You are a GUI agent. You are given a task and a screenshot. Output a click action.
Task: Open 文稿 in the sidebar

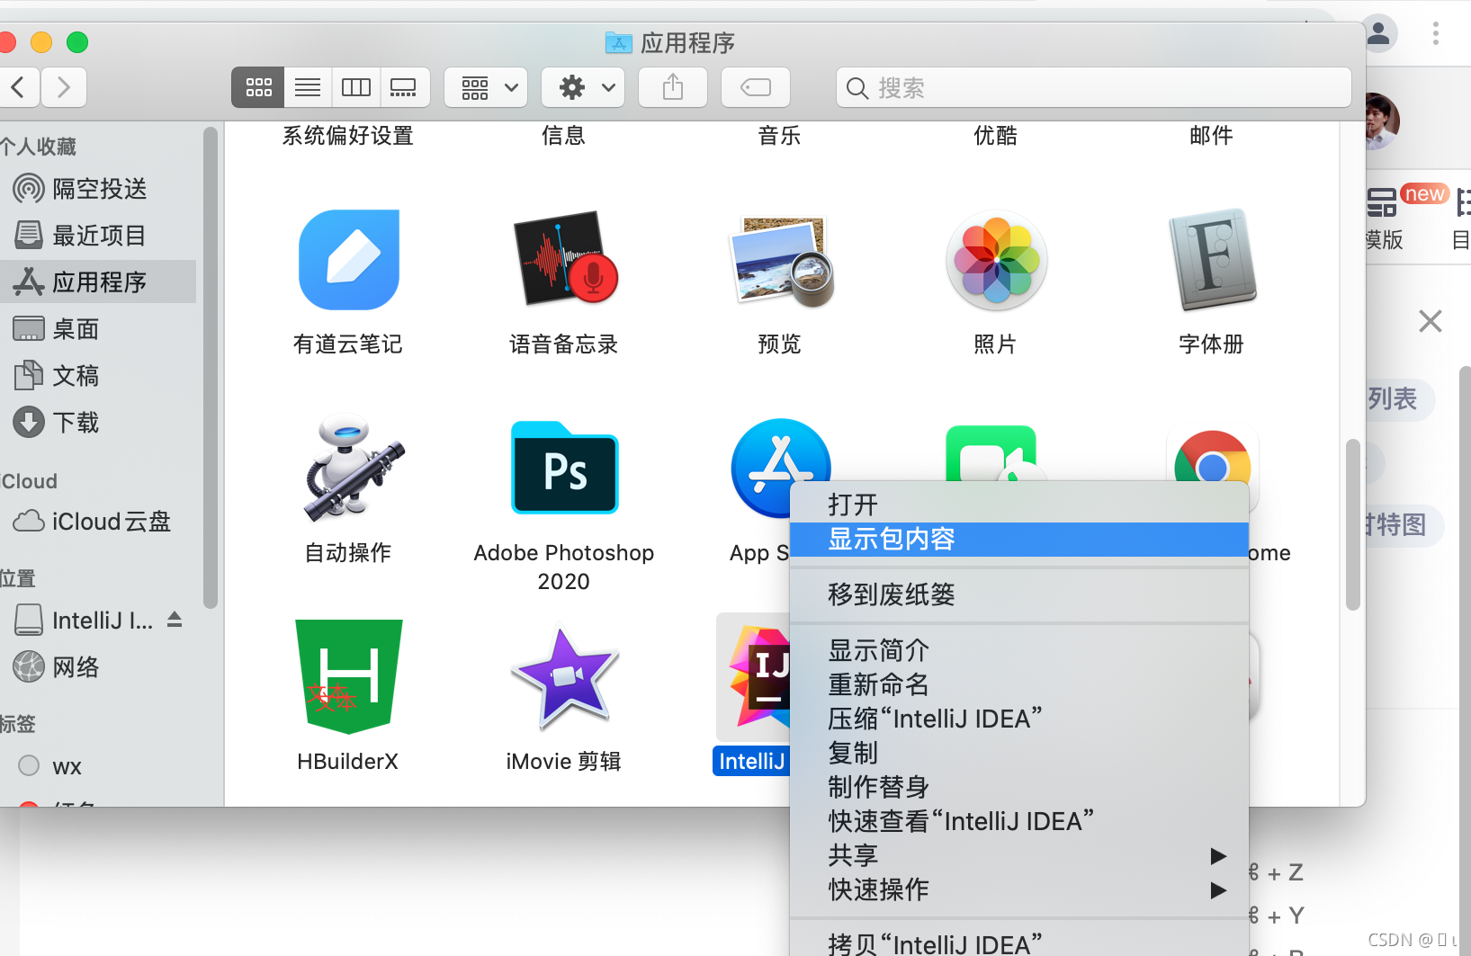98,376
